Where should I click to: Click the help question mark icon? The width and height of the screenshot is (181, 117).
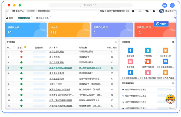click(154, 11)
